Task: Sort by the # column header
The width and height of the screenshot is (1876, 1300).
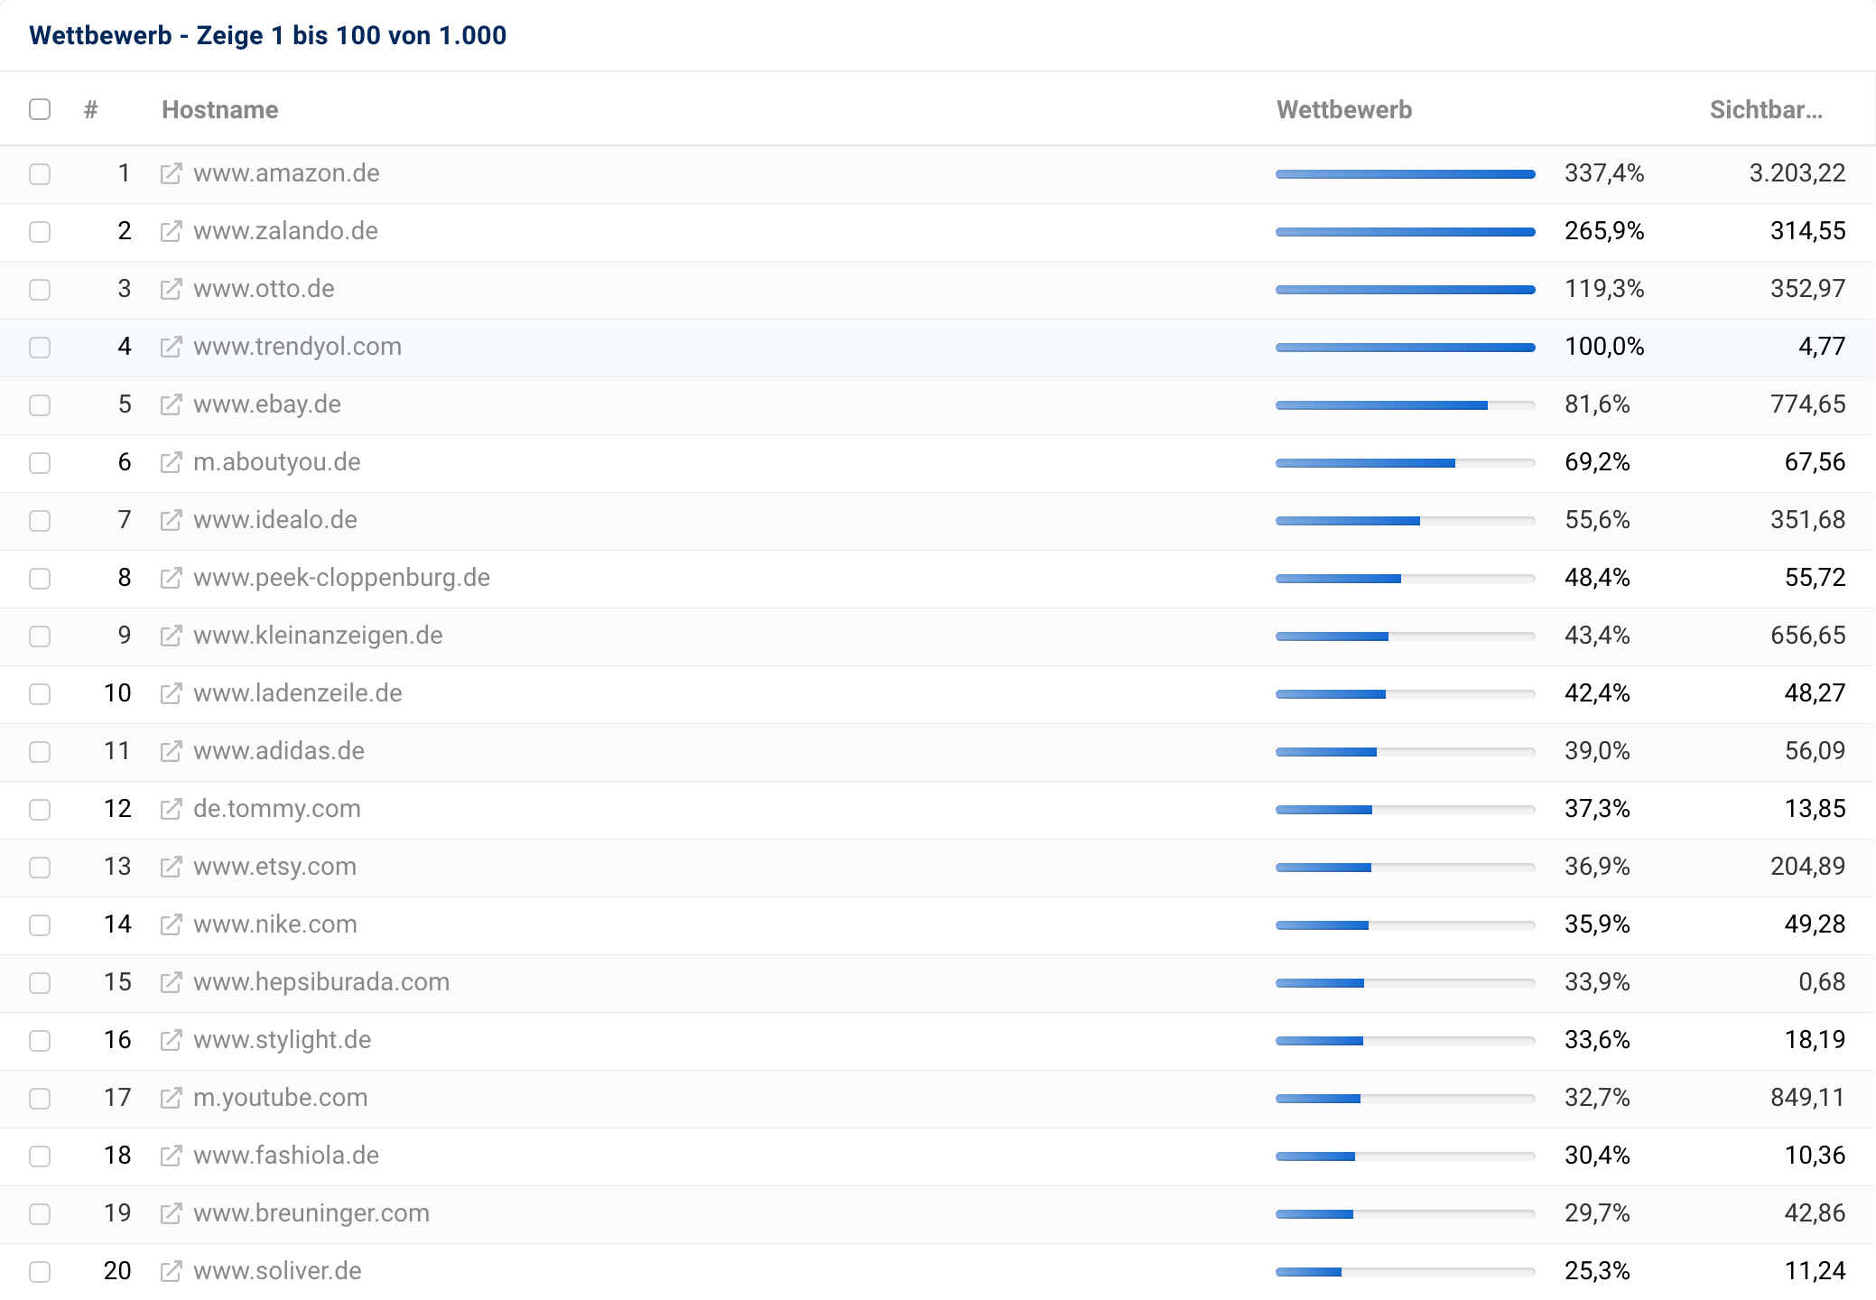Action: tap(91, 109)
